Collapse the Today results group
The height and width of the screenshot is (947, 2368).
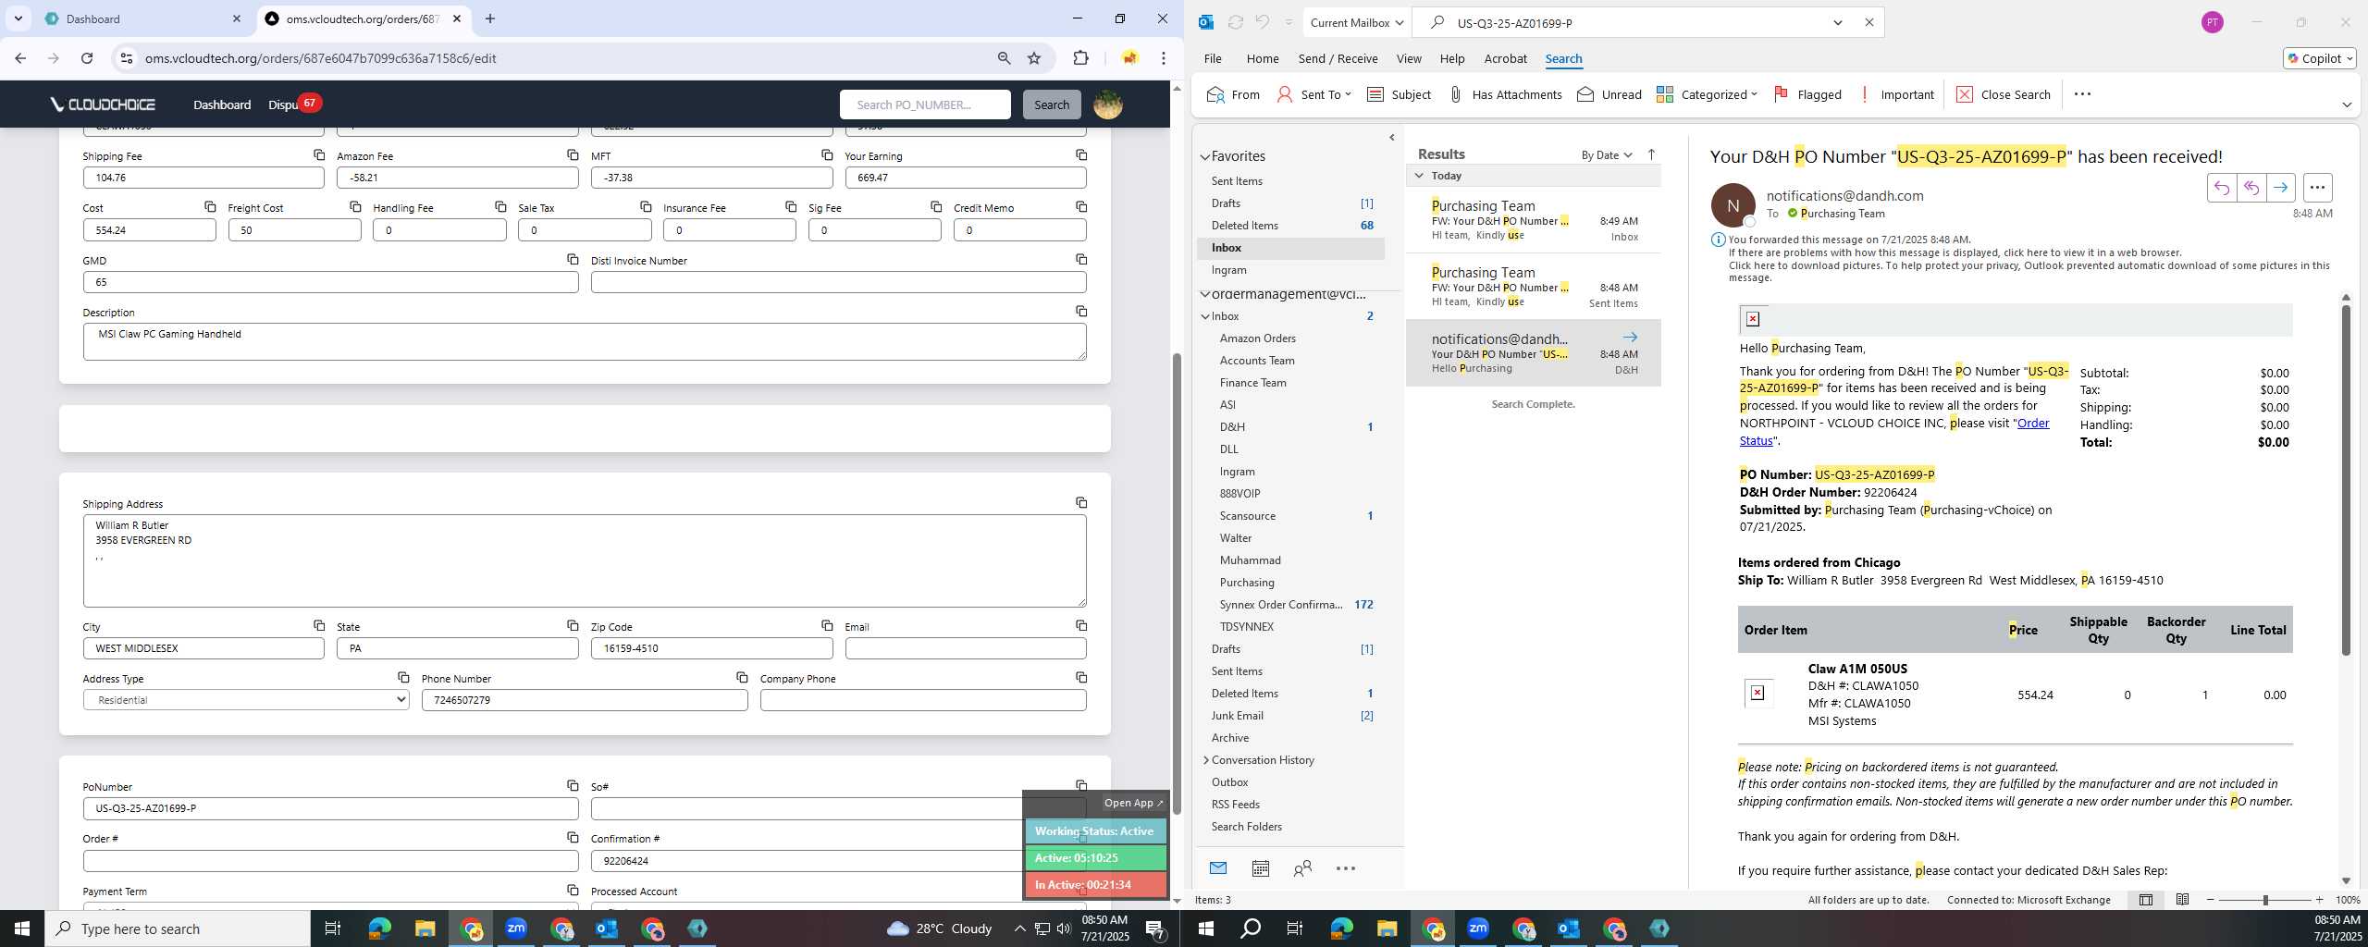pyautogui.click(x=1419, y=176)
